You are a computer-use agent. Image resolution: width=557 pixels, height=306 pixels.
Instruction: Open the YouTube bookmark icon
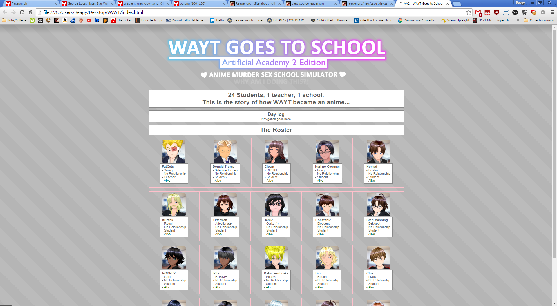point(89,20)
